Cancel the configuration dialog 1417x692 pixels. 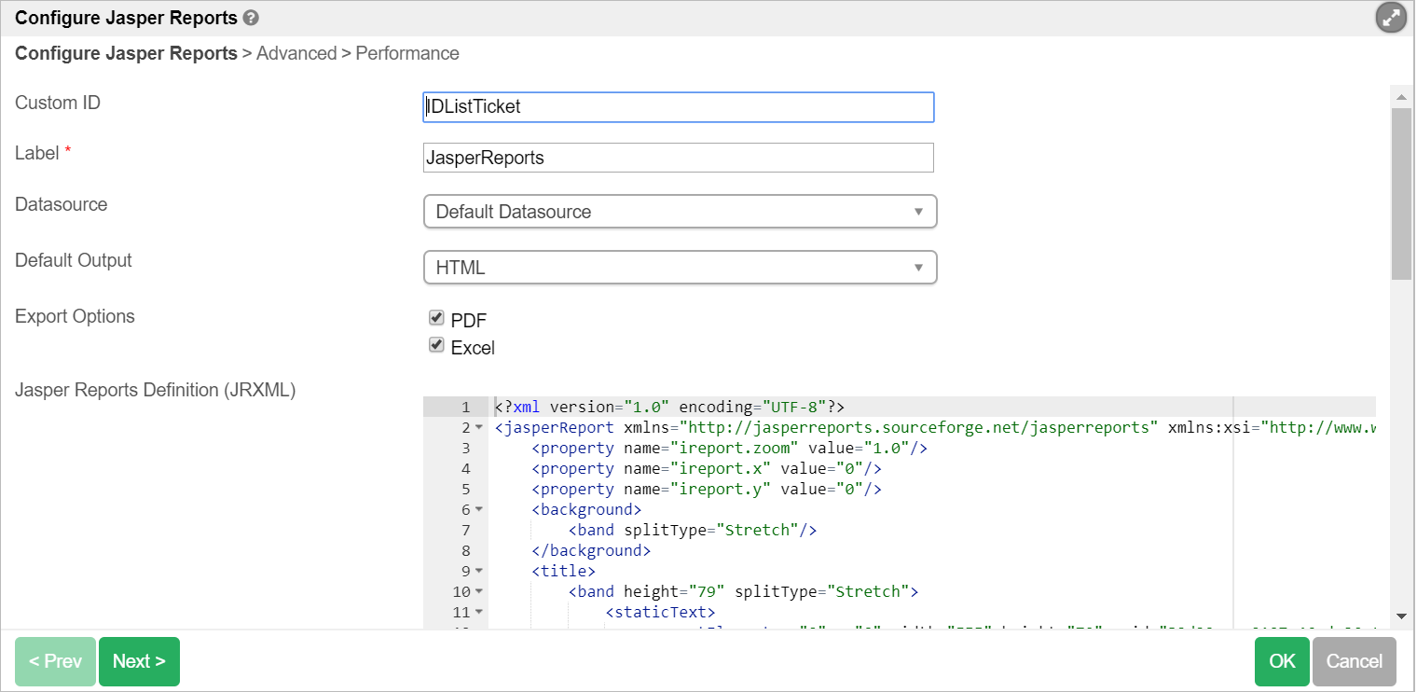[x=1354, y=661]
